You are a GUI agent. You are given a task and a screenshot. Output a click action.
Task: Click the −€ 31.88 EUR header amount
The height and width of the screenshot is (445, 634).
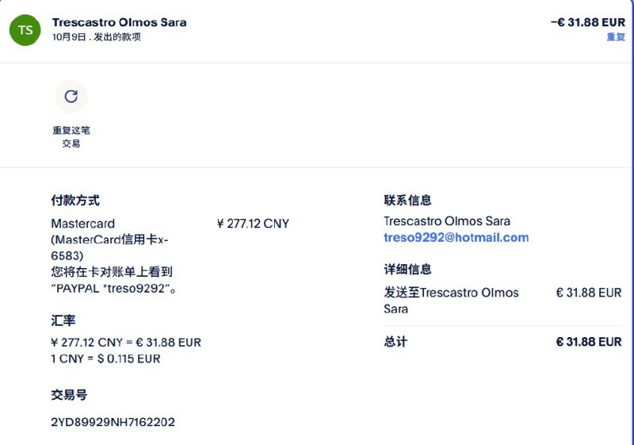(x=587, y=22)
